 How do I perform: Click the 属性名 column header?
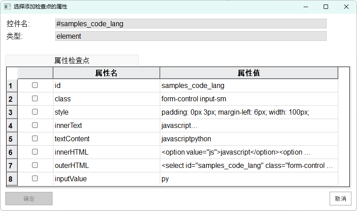coord(106,73)
